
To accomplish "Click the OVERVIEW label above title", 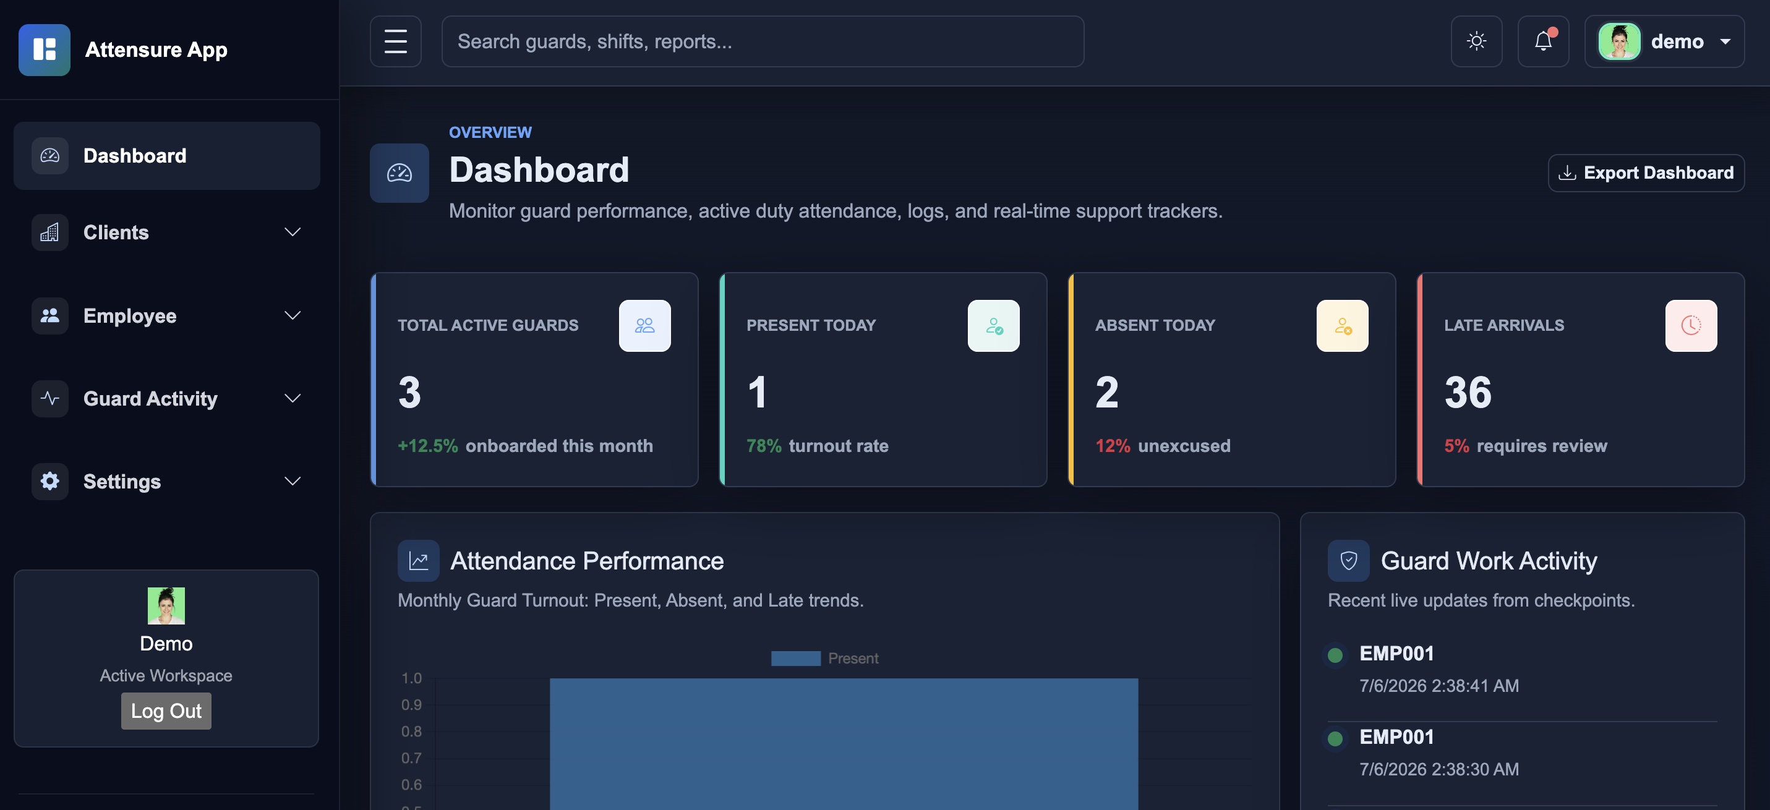I will 490,132.
